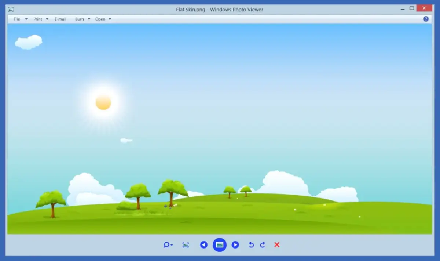
Task: Start the slide show
Action: tap(220, 245)
